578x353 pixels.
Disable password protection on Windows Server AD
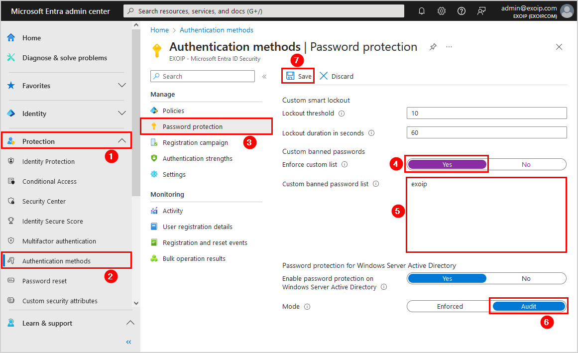[526, 278]
